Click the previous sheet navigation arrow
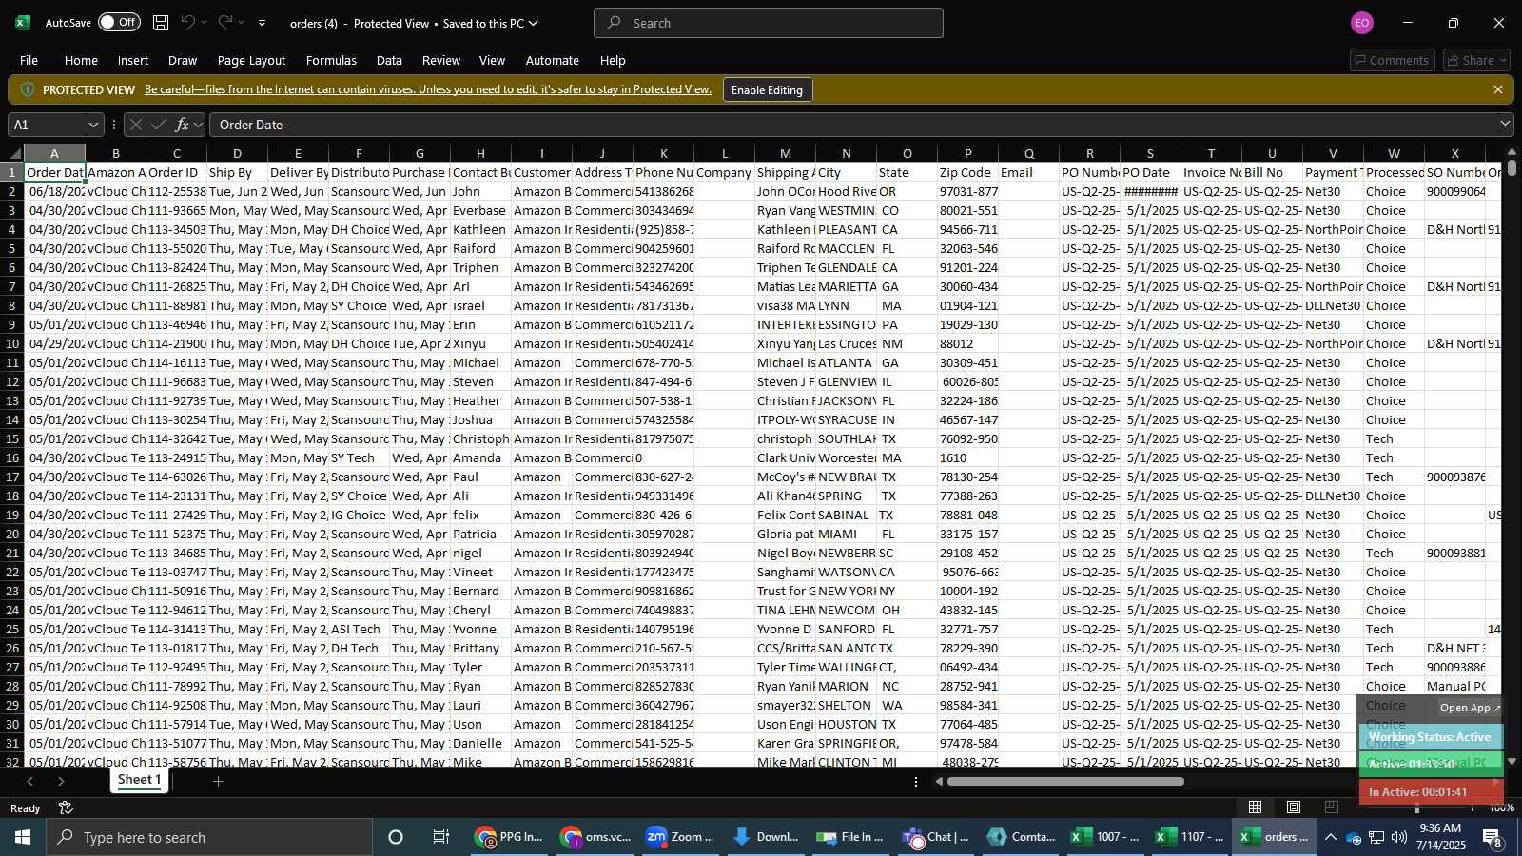The width and height of the screenshot is (1522, 856). pos(30,781)
